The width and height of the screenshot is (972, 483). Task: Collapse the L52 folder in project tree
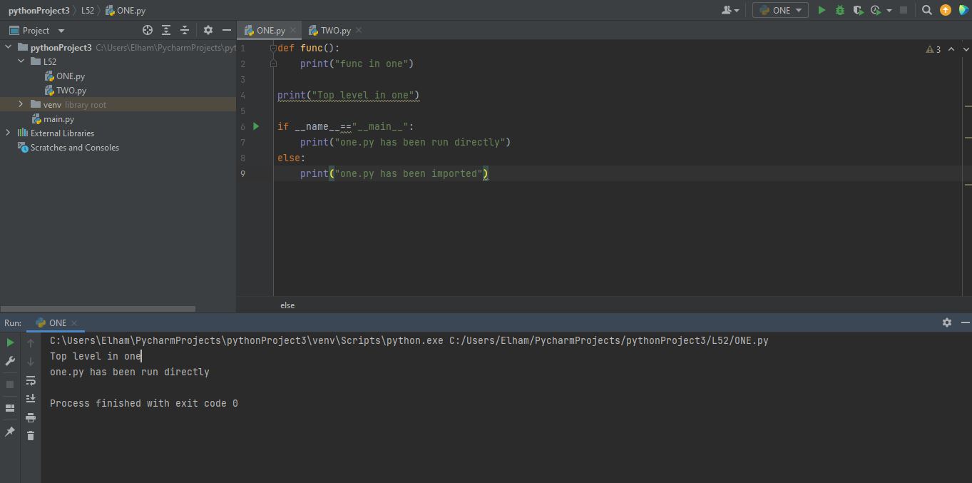coord(21,61)
